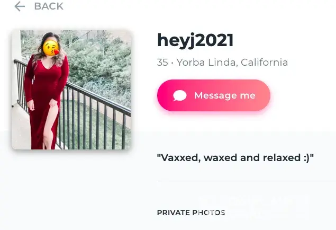
Task: Click the kissing emoji covering the face
Action: (x=51, y=48)
